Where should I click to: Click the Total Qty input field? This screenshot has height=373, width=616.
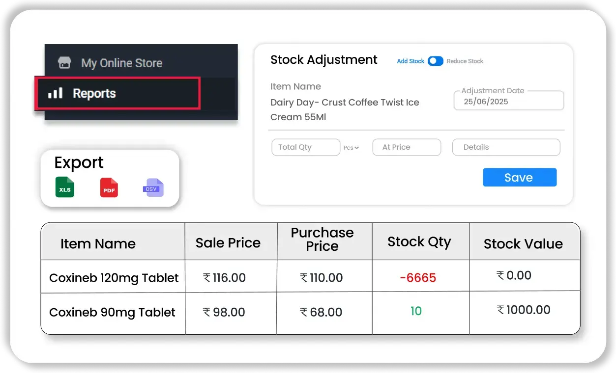[306, 147]
